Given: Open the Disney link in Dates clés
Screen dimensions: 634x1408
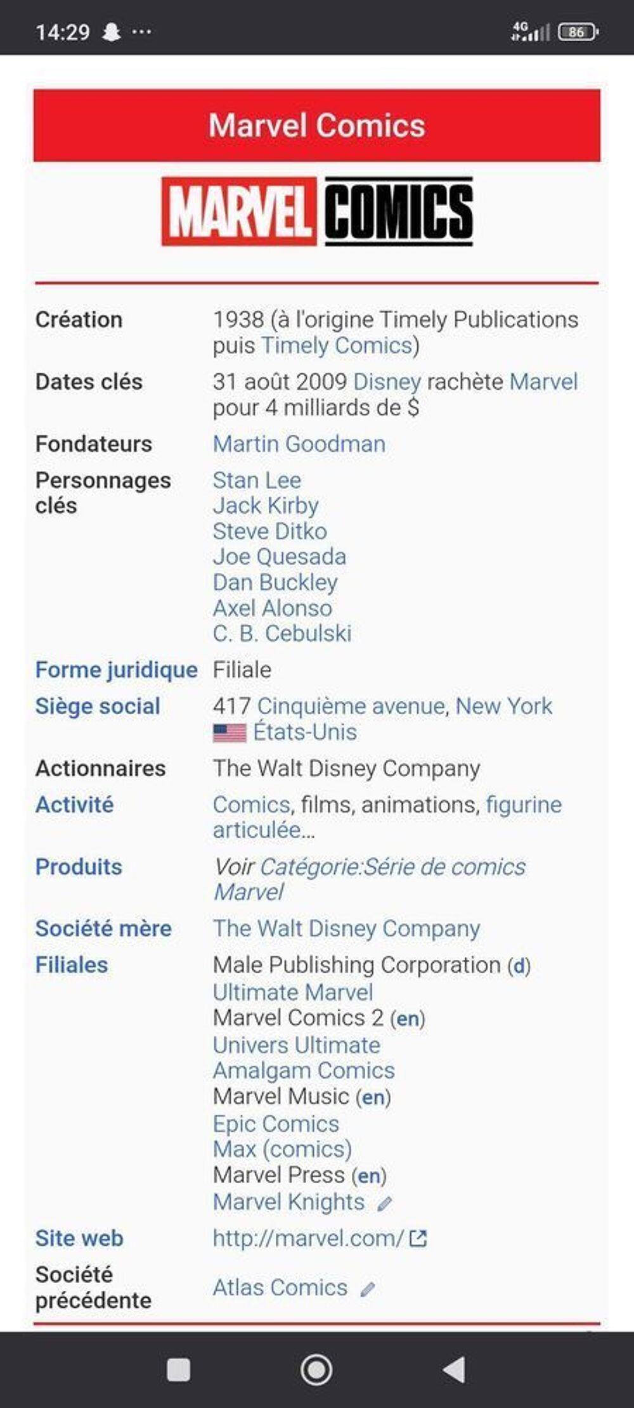Looking at the screenshot, I should 387,381.
